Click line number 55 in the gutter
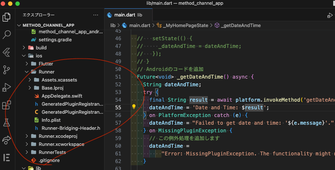The height and width of the screenshot is (170, 335). [x=118, y=107]
